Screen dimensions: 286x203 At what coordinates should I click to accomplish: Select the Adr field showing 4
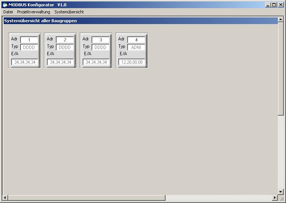[136, 40]
